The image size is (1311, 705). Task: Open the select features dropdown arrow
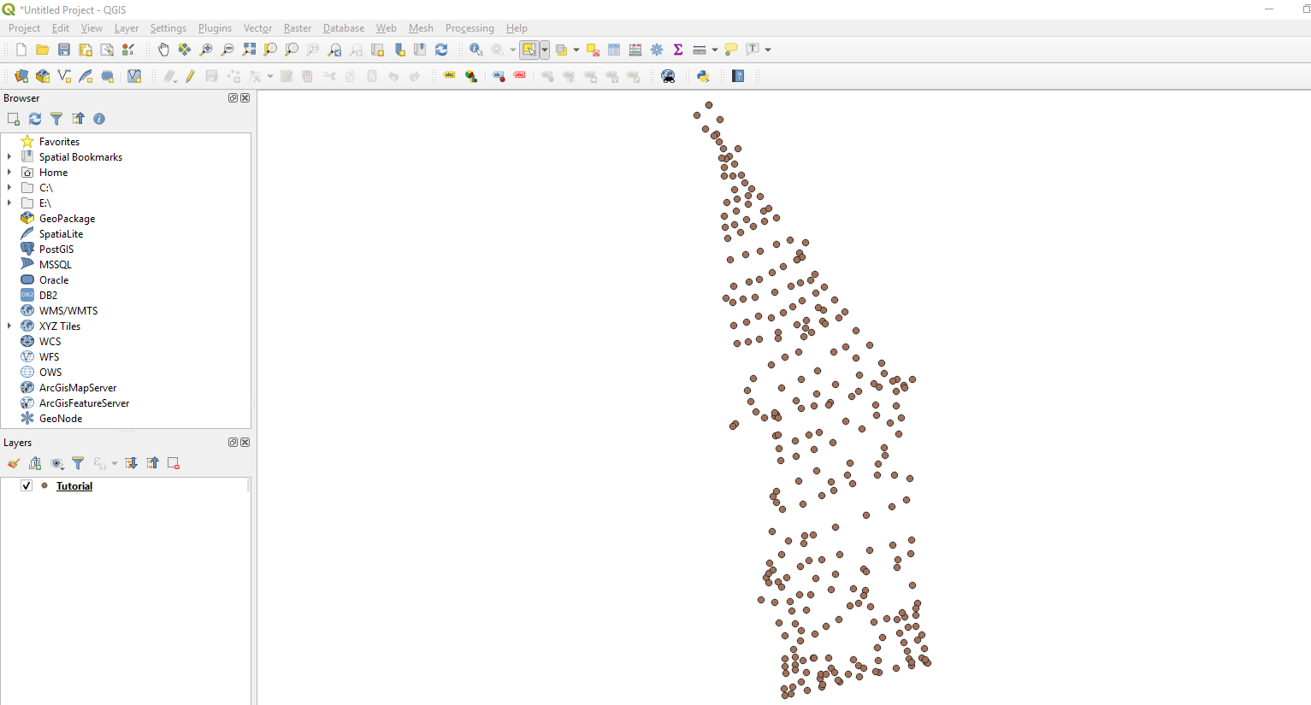coord(545,50)
